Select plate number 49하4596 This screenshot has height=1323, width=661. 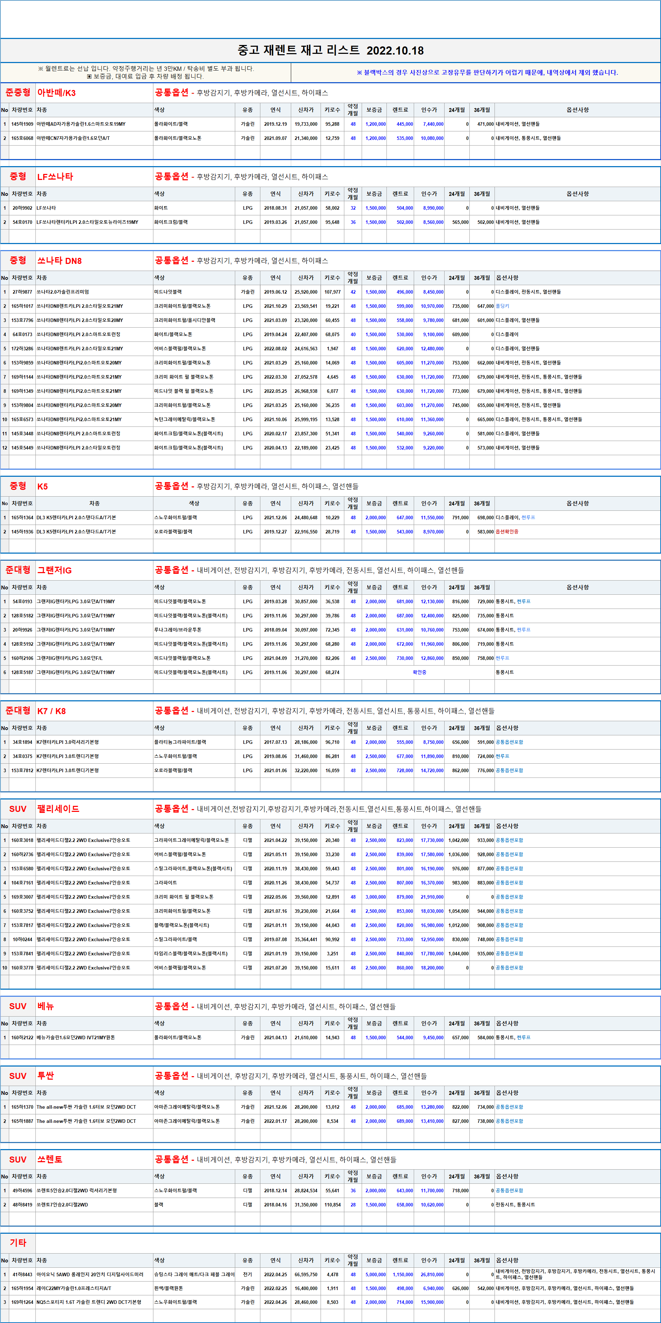click(22, 1191)
